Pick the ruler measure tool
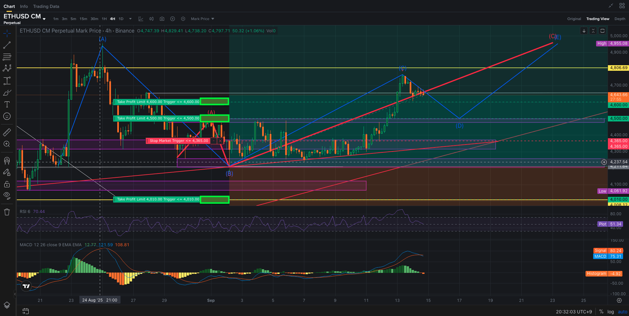 click(7, 132)
